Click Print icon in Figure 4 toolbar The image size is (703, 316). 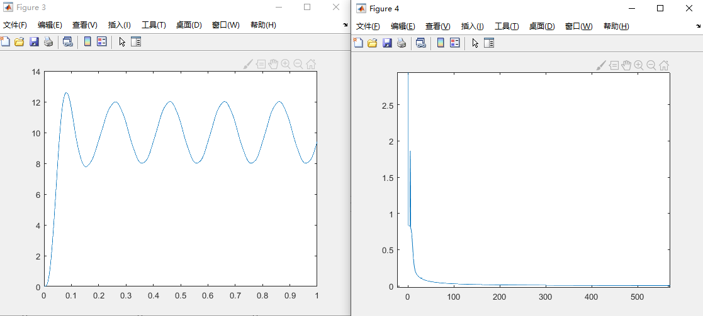click(x=402, y=43)
